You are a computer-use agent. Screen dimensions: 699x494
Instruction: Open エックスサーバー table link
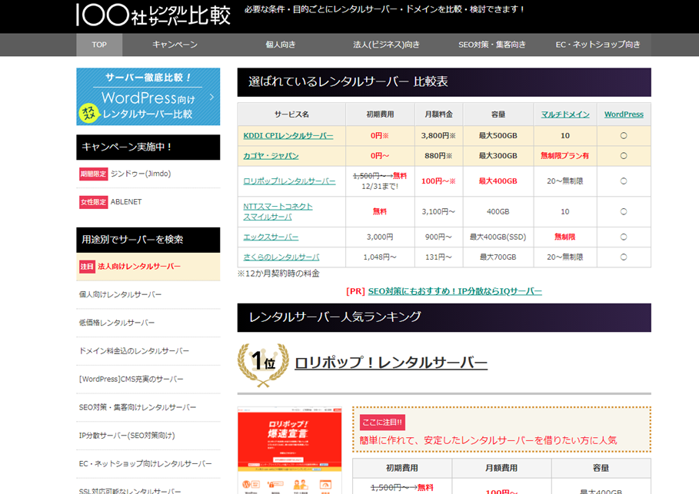(x=271, y=237)
